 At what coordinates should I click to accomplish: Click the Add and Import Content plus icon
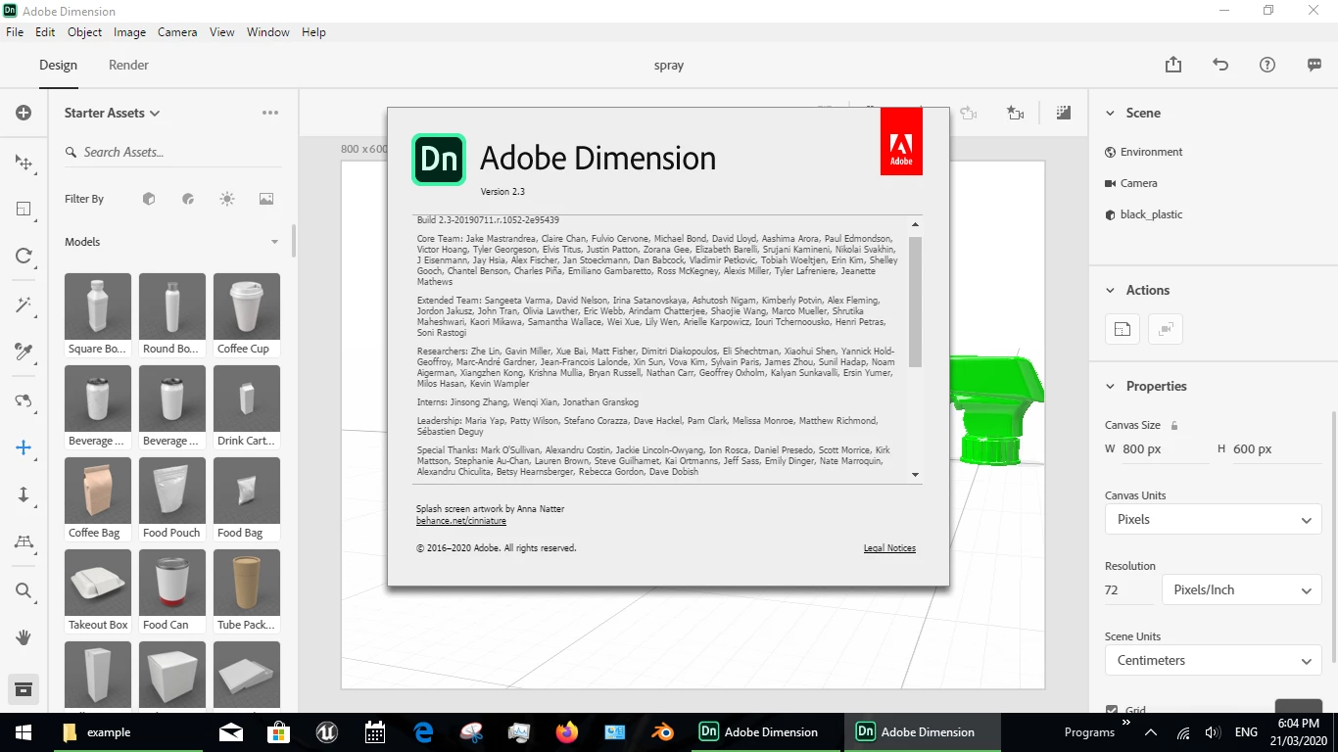pos(24,113)
